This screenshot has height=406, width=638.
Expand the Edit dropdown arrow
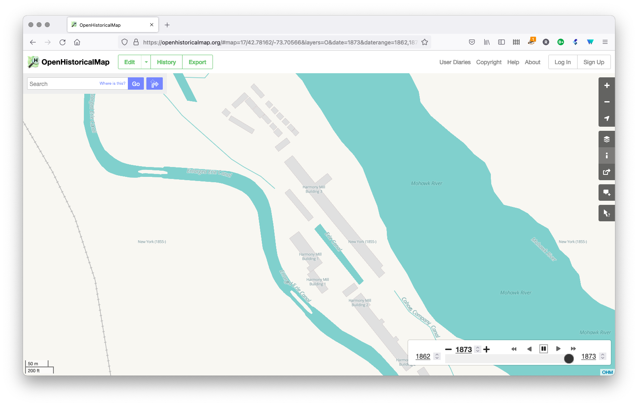pyautogui.click(x=146, y=62)
